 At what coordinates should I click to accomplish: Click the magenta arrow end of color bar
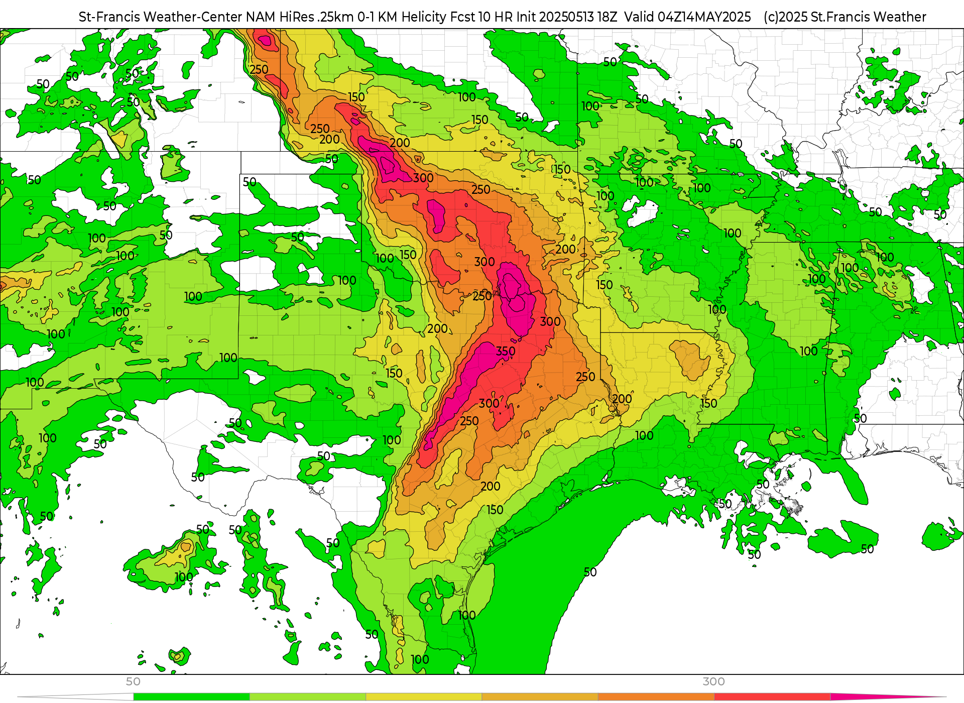point(889,697)
